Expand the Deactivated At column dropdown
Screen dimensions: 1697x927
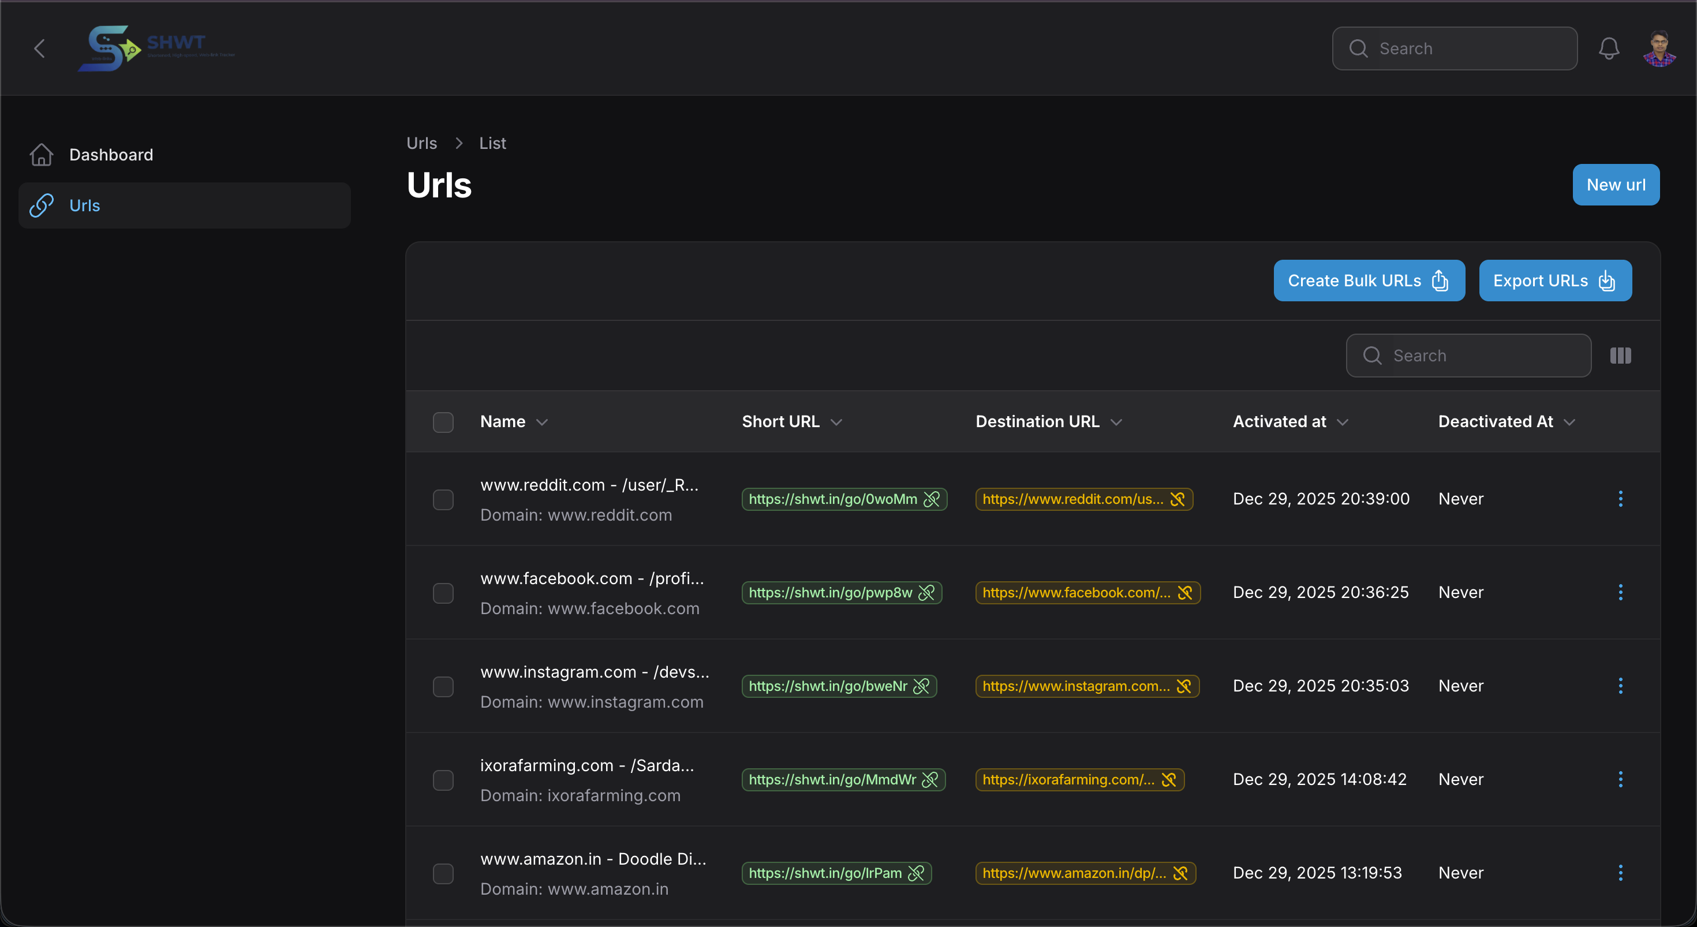pyautogui.click(x=1571, y=422)
